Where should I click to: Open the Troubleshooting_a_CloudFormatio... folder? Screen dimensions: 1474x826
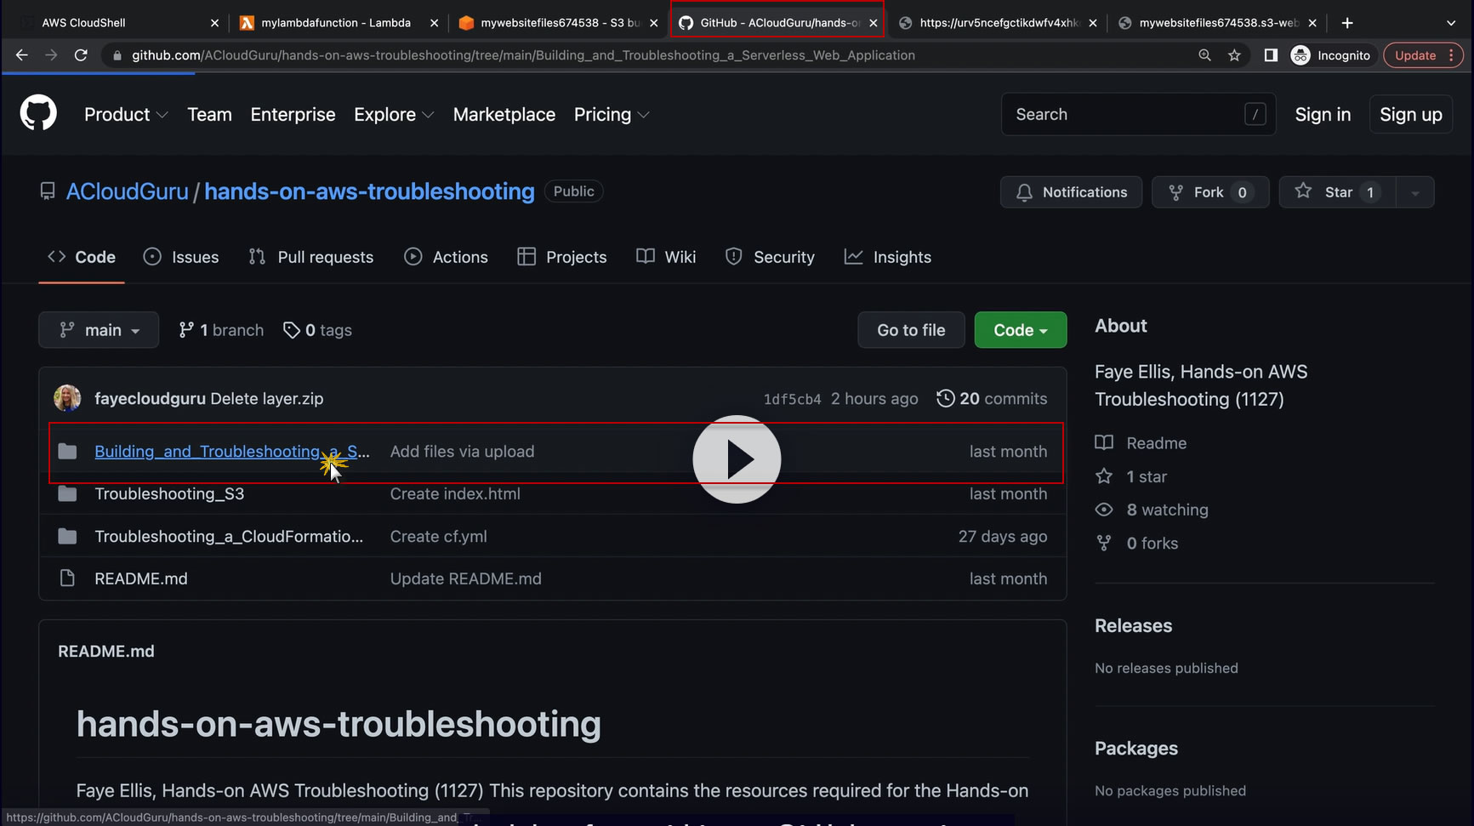[x=229, y=537]
